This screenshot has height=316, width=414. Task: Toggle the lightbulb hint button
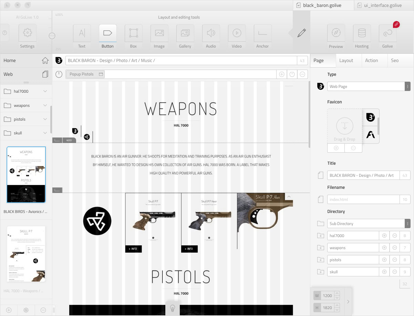tap(173, 308)
